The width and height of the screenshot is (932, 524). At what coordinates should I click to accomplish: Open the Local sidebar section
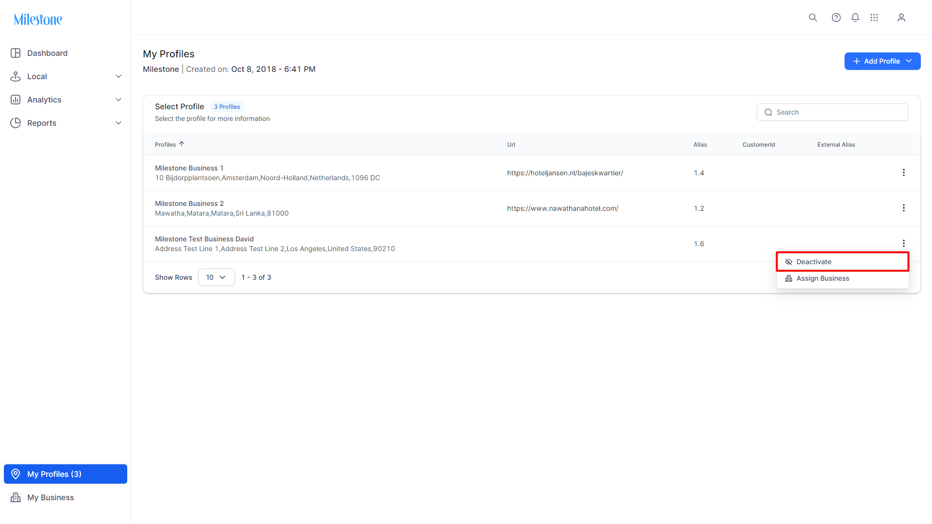click(66, 76)
